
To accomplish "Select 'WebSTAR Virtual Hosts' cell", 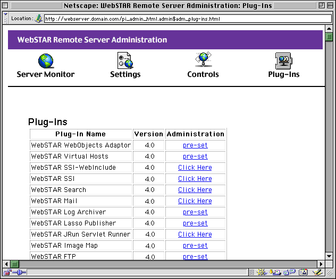I will (81, 156).
